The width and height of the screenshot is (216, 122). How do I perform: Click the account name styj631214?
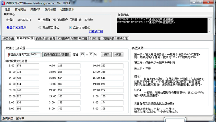pyautogui.click(x=24, y=20)
